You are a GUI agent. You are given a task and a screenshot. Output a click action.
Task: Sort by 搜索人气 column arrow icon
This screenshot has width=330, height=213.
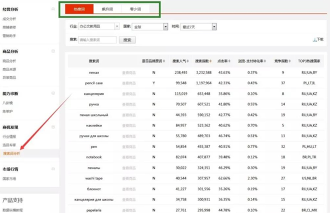188,61
